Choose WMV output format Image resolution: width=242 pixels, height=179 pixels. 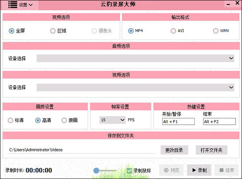pos(221,31)
